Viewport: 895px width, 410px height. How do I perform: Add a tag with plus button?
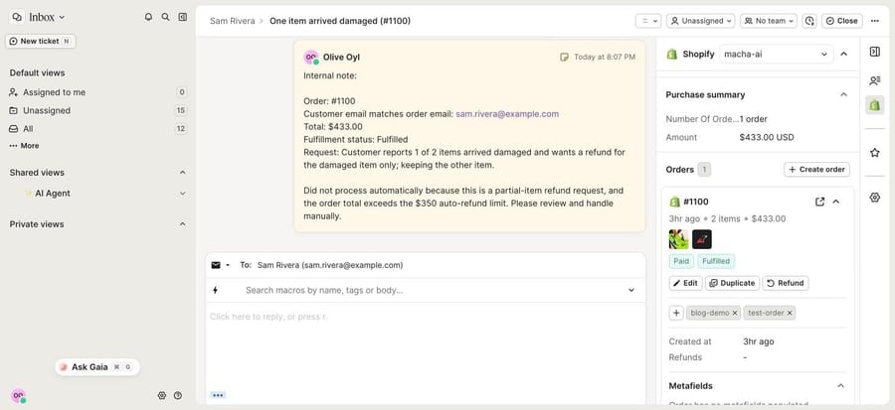[676, 313]
